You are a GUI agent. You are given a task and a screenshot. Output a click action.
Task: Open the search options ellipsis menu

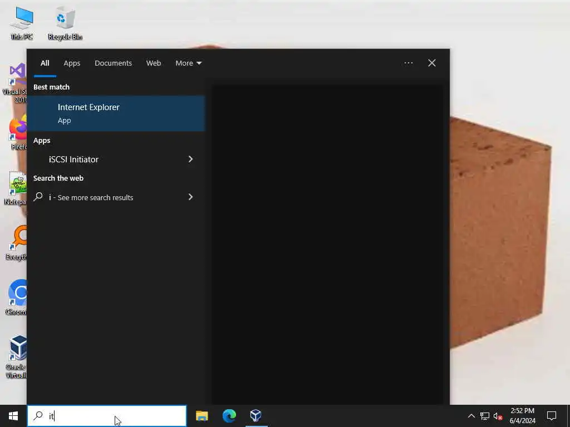click(408, 63)
